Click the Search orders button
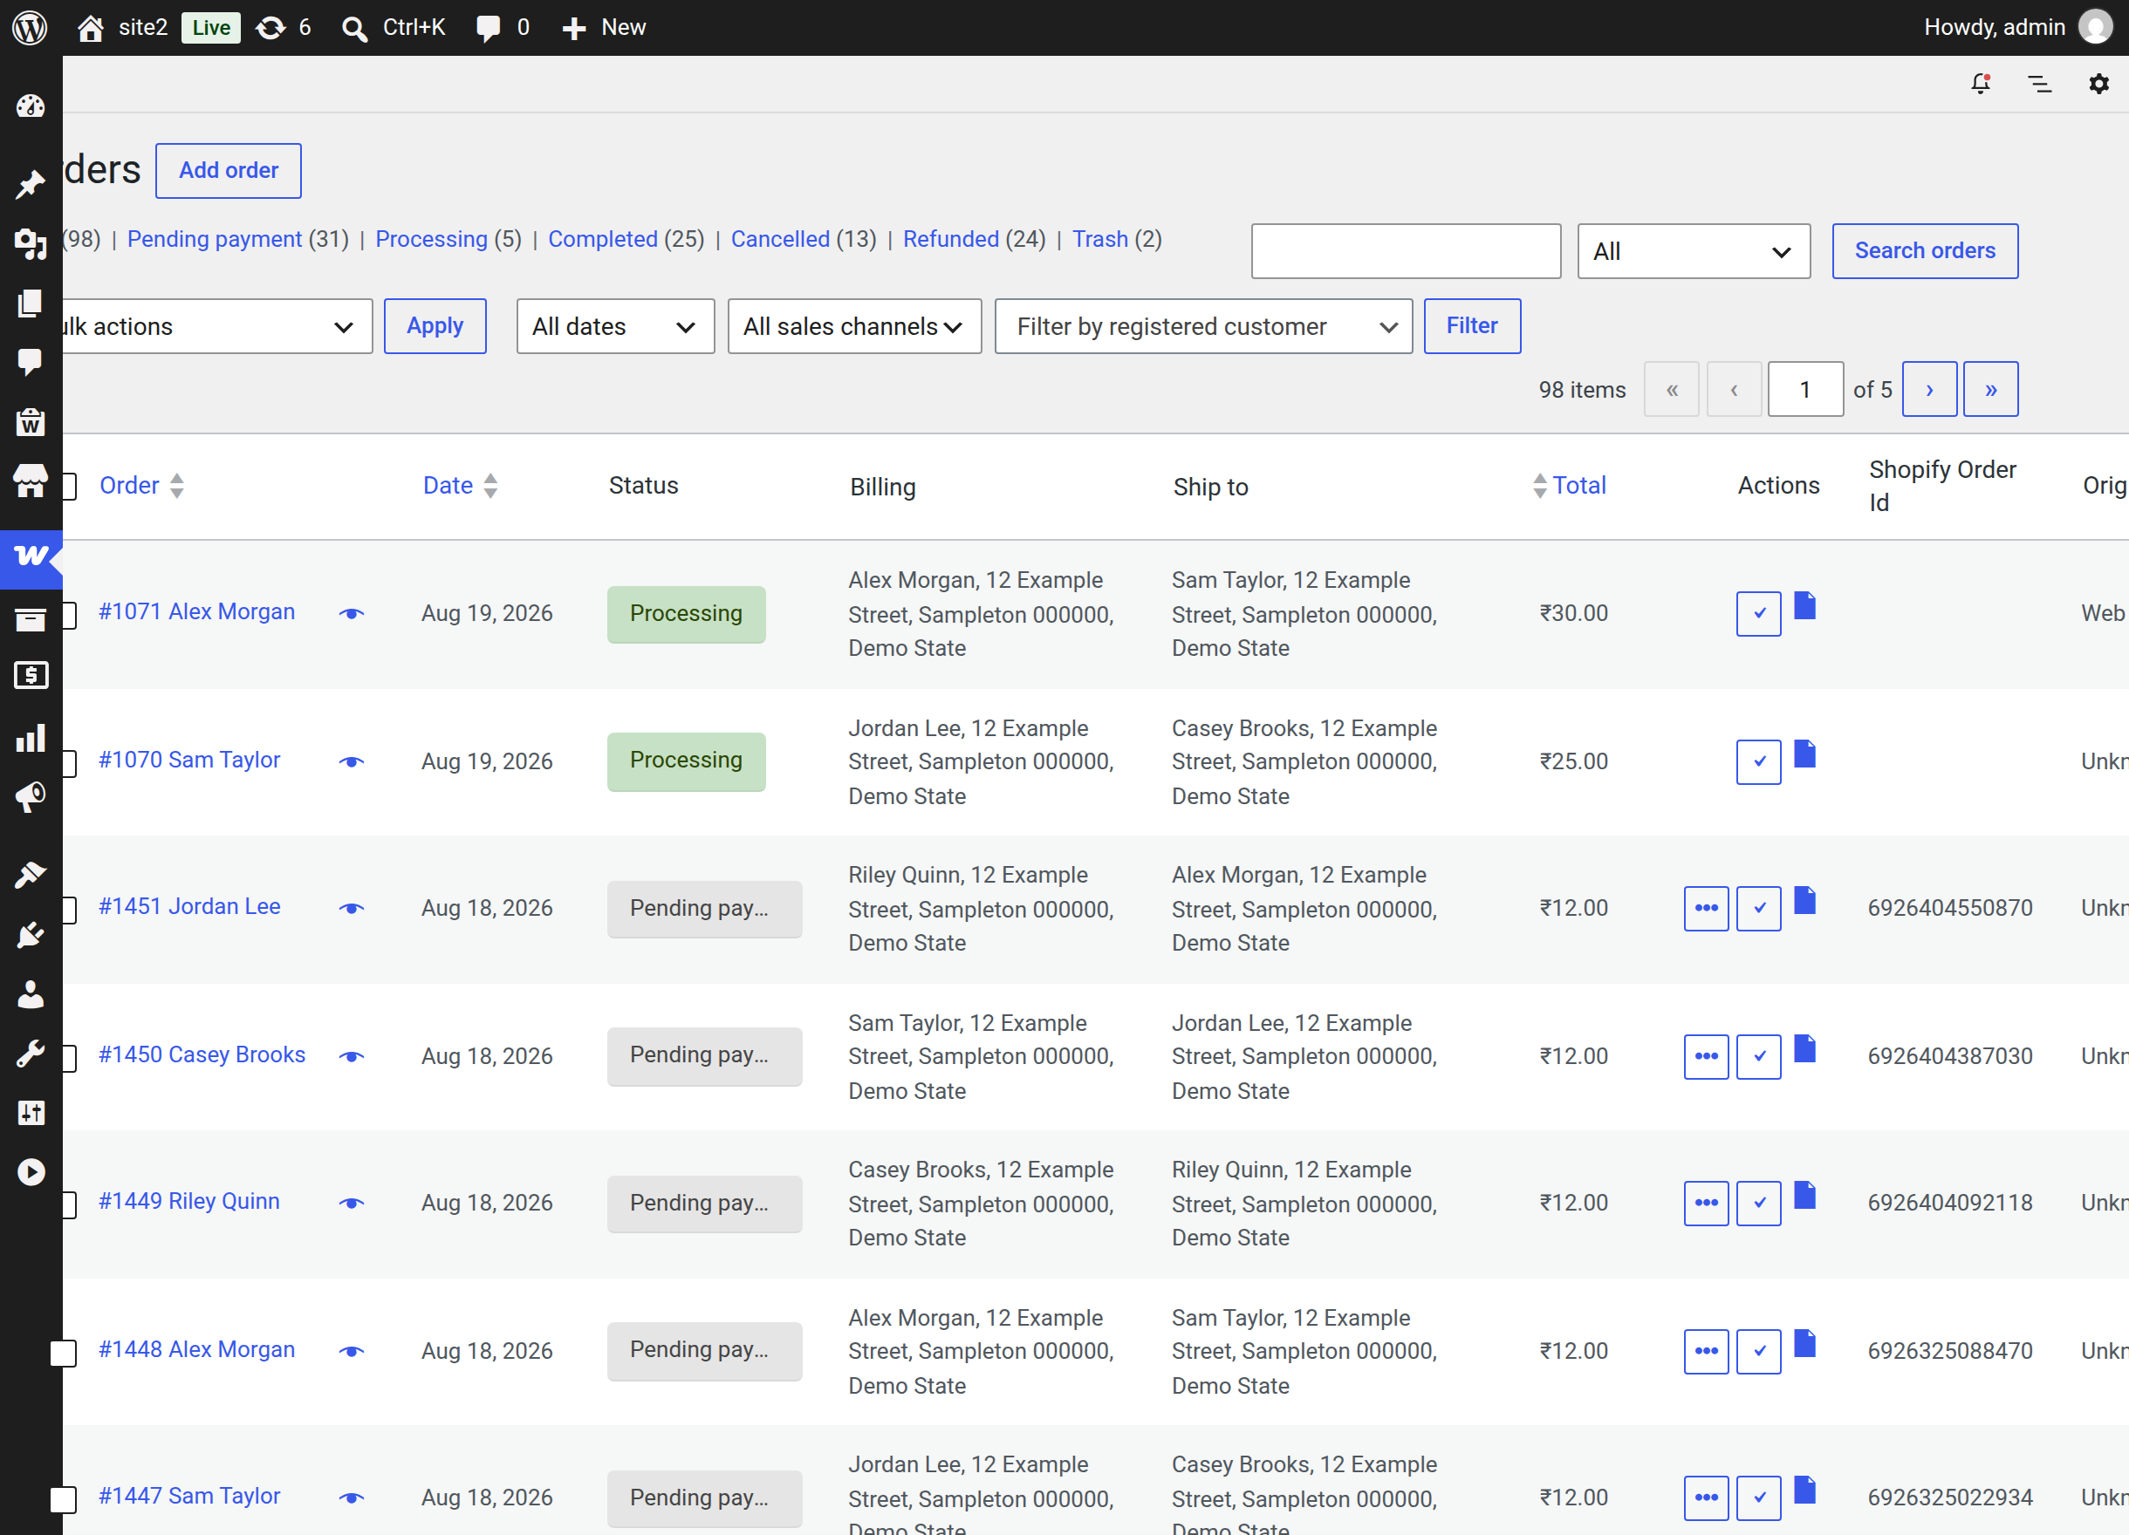The image size is (2129, 1535). click(x=1924, y=250)
